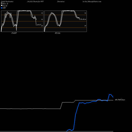The height and width of the screenshot is (132, 132).
Task: Click the blue OBV legend swatch
Action: pyautogui.click(x=2, y=8)
